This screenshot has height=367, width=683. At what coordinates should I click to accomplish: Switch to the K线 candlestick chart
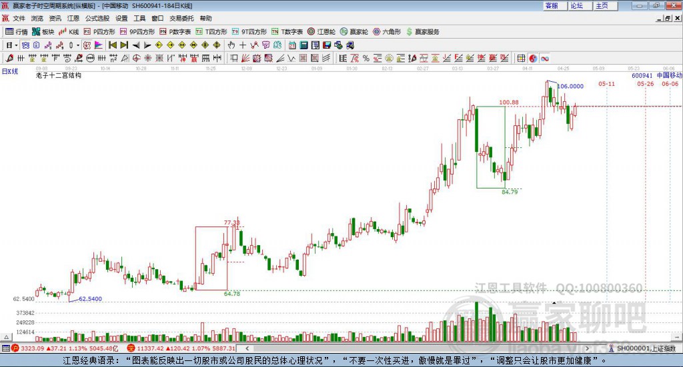(69, 32)
